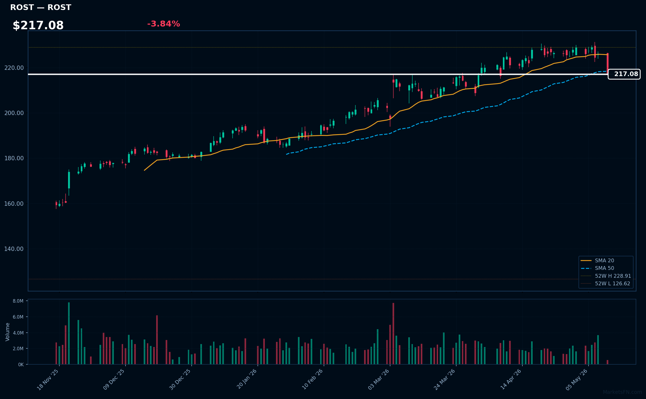Click the 24 Mar '26 date label
The height and width of the screenshot is (399, 646).
(444, 380)
